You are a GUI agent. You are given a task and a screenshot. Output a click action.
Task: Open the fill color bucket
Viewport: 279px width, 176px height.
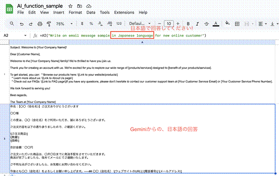[x=228, y=23]
